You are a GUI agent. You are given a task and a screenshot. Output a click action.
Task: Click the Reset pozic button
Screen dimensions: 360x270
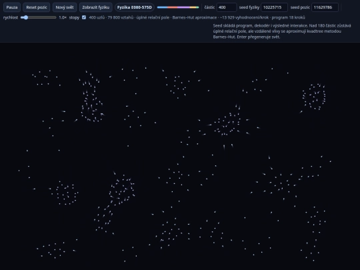point(37,7)
